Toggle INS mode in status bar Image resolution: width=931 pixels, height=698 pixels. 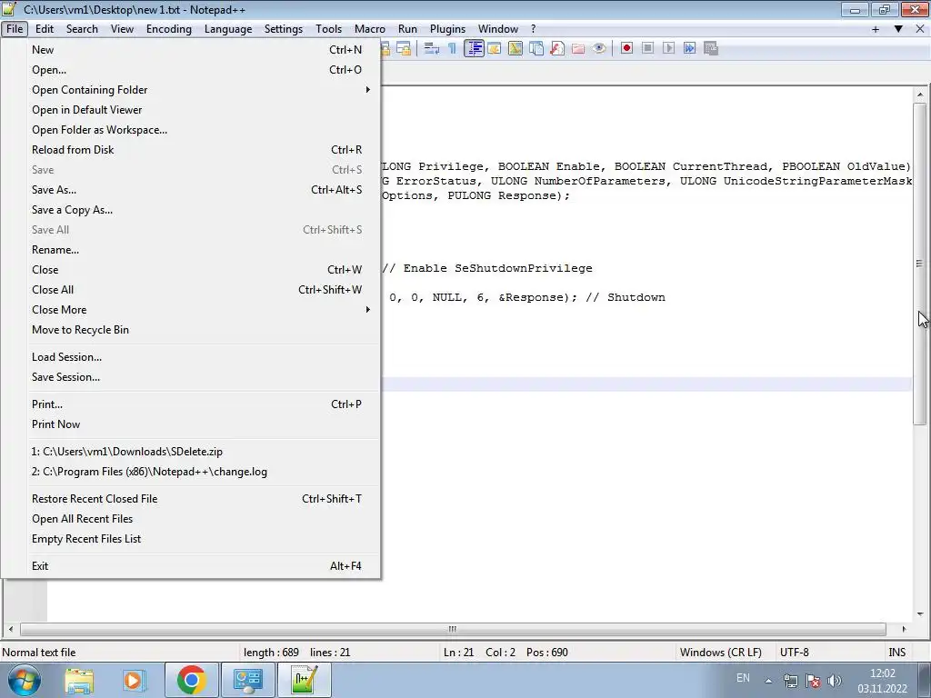[897, 653]
